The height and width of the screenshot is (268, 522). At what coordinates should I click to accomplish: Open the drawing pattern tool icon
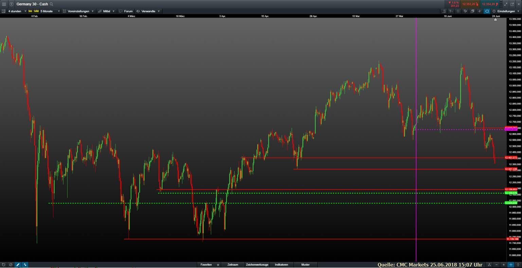point(465,11)
